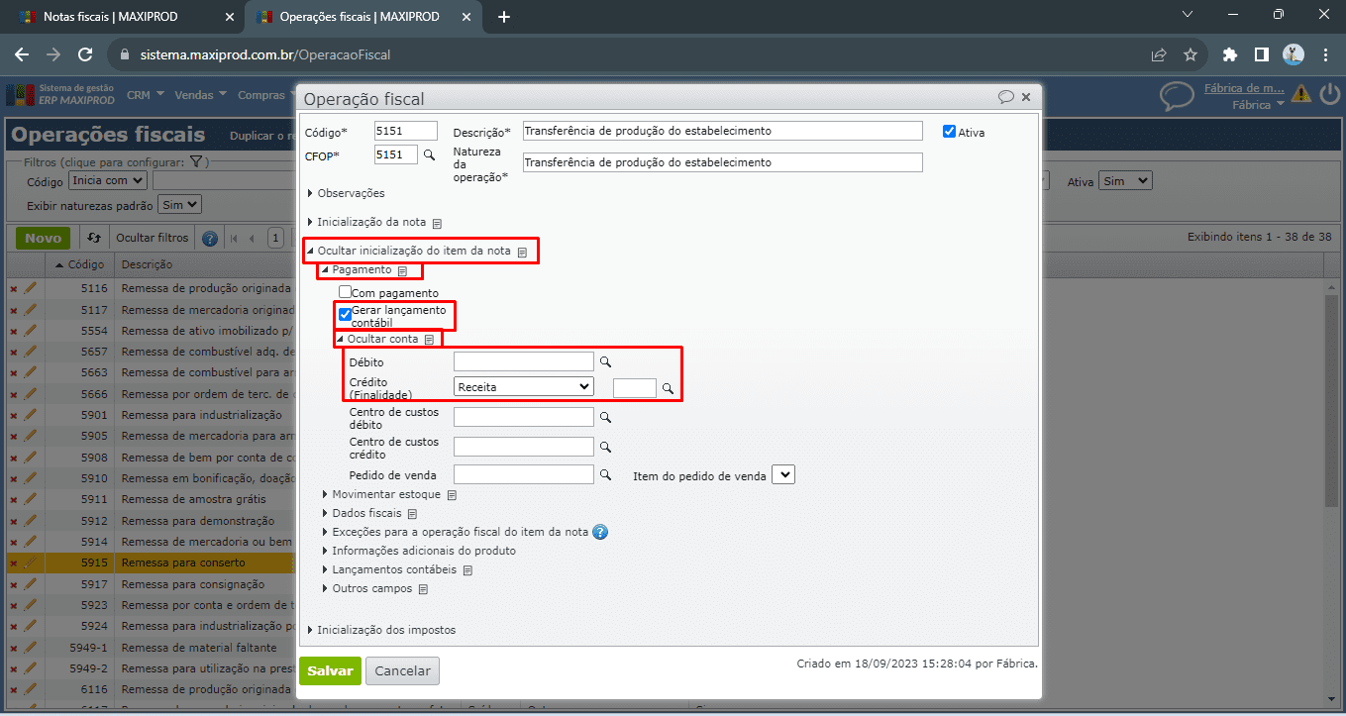The height and width of the screenshot is (716, 1346).
Task: Open a new browser tab
Action: point(504,17)
